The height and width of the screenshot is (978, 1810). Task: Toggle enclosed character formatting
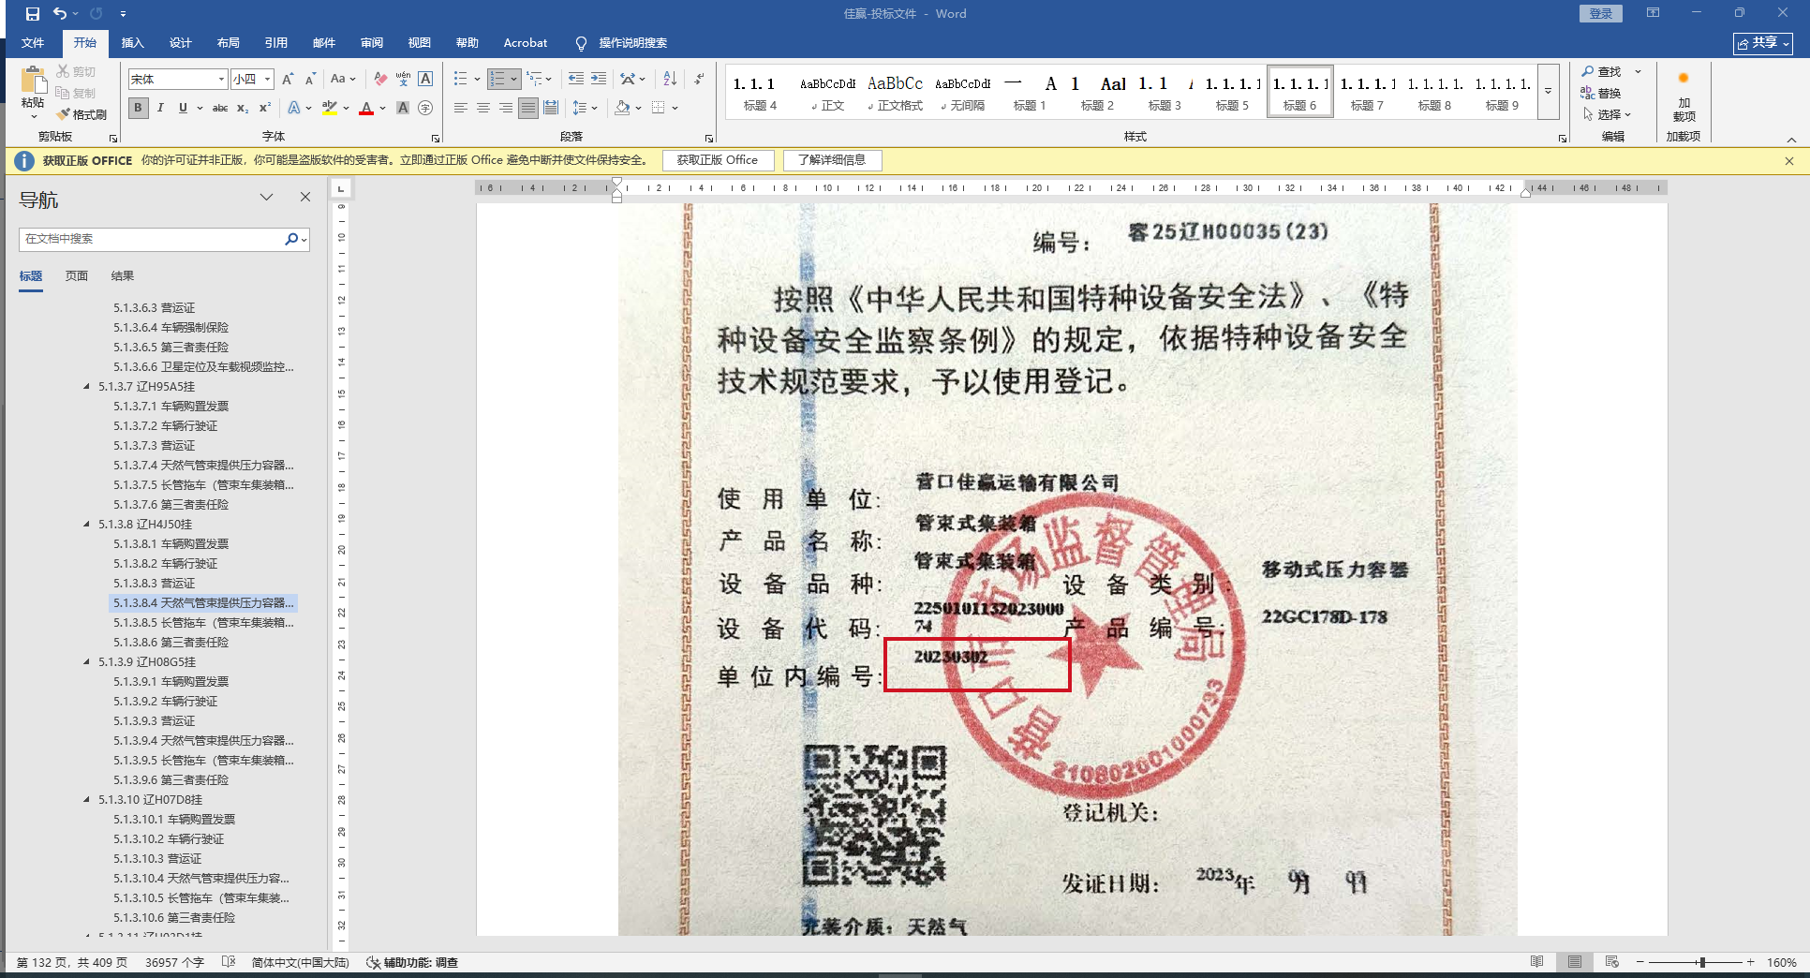(425, 108)
